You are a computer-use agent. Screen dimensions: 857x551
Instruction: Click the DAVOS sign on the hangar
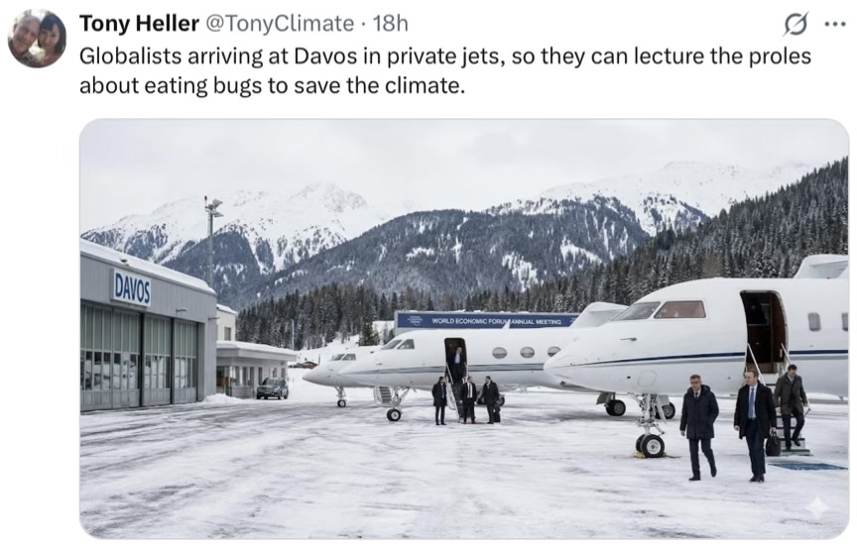(131, 287)
